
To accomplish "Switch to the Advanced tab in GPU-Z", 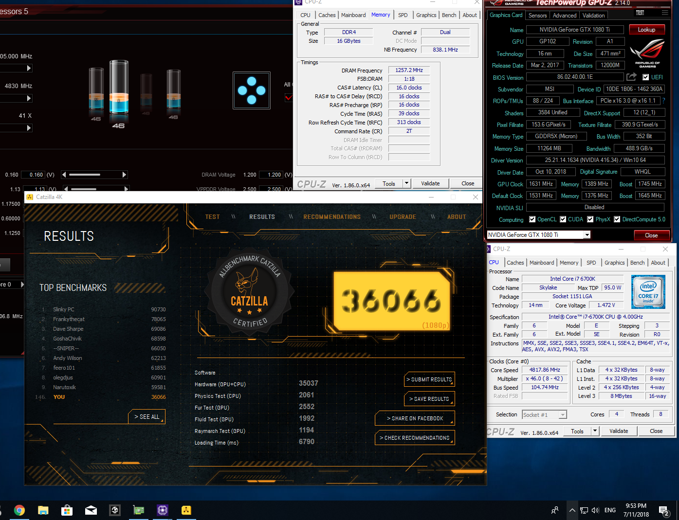I will (x=565, y=16).
